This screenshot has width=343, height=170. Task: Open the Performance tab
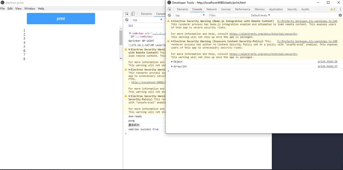pos(243,9)
